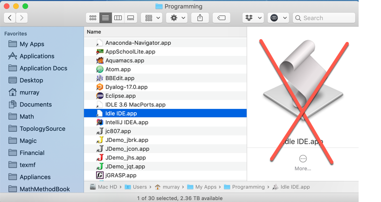This screenshot has width=381, height=202.
Task: Go to murray in the path bar
Action: 167,187
